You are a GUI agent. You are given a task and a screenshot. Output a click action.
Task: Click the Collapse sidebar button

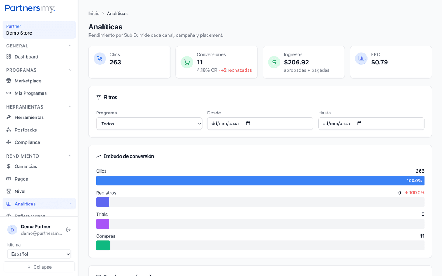(39, 267)
